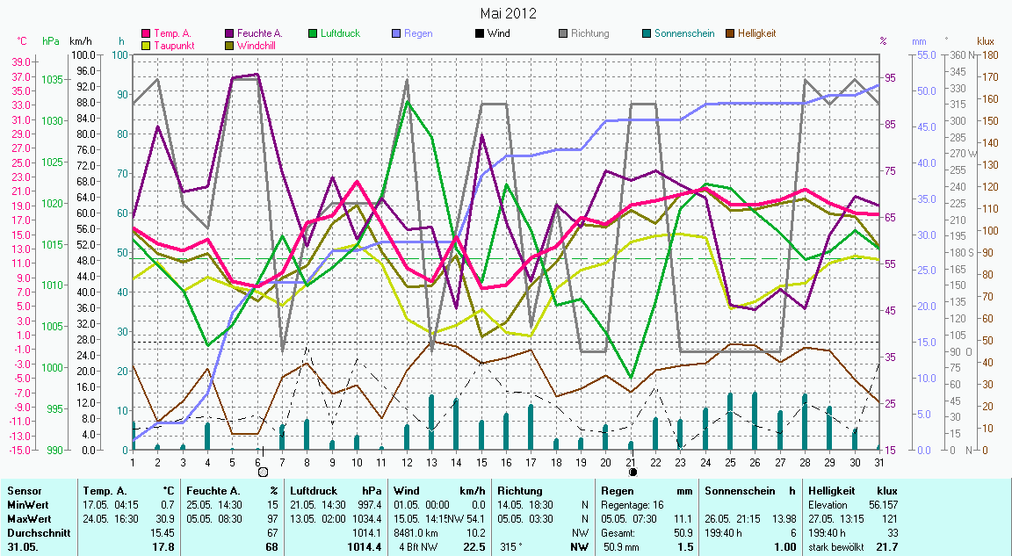1012x556 pixels.
Task: Click the Durchschnitt row label
Action: coord(35,533)
